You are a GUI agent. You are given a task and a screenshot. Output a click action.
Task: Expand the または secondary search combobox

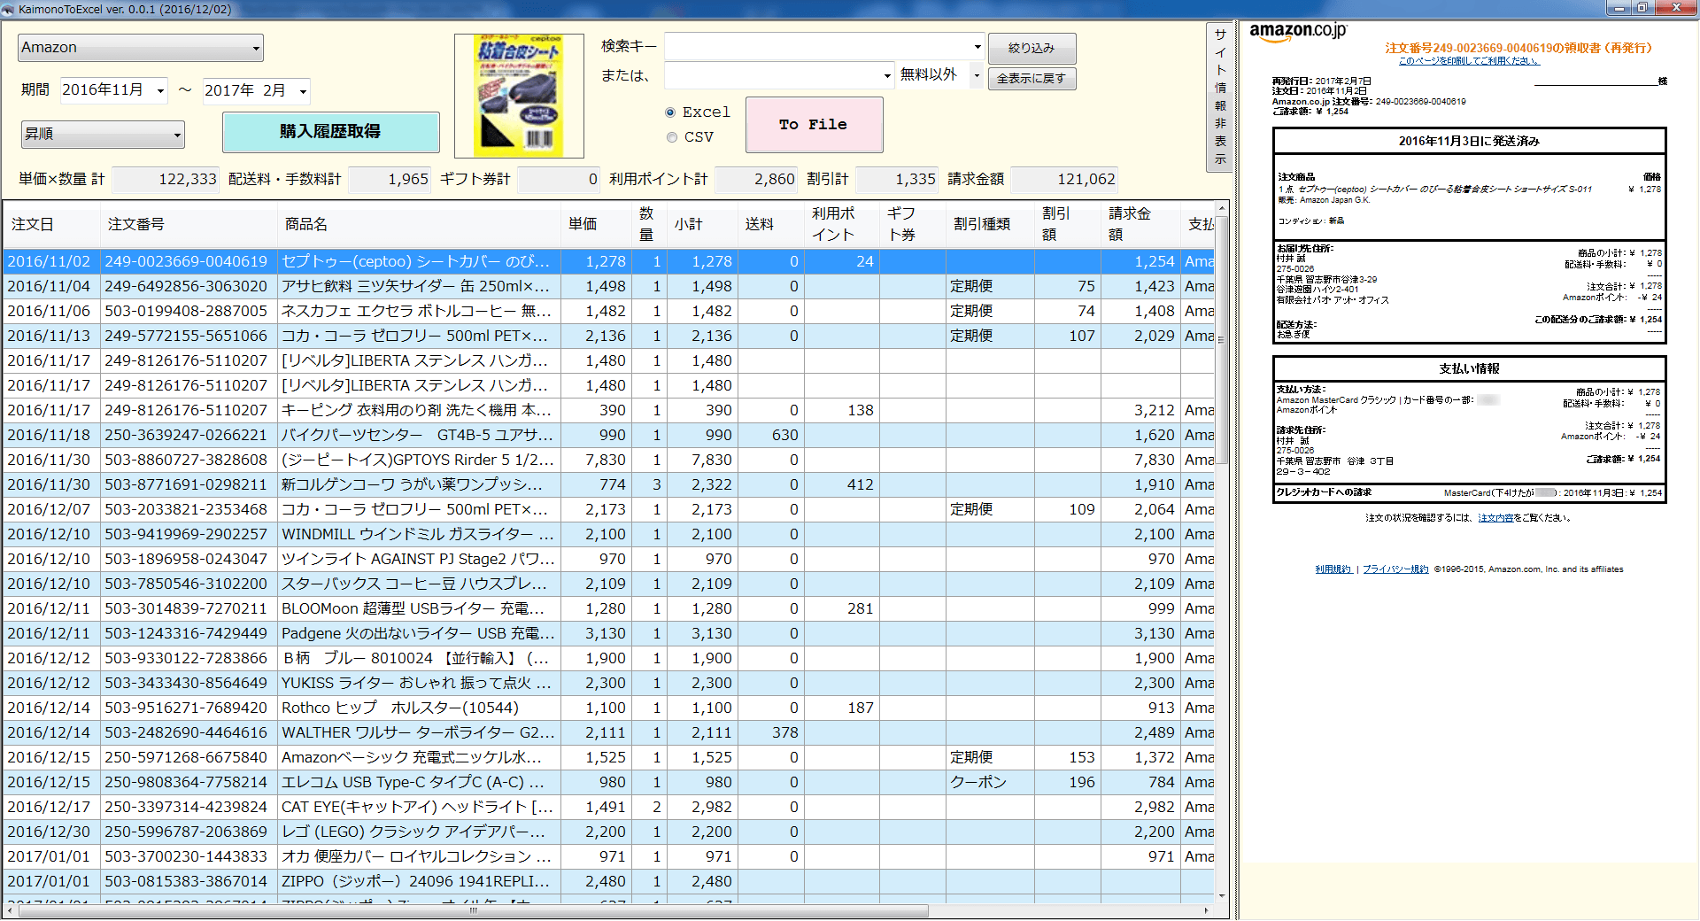tap(888, 76)
